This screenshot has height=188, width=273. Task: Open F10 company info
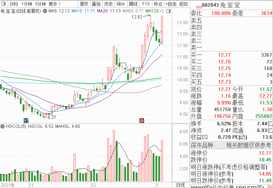146,4
